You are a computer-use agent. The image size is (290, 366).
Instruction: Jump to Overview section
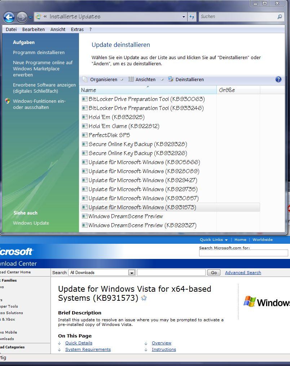[162, 343]
